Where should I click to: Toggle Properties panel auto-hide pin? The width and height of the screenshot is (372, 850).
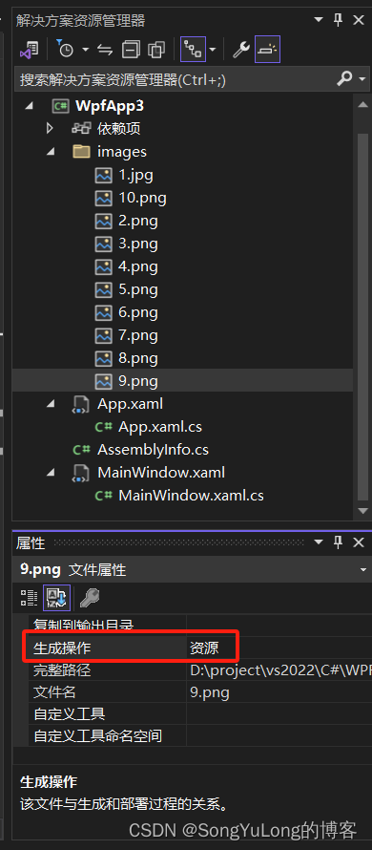[x=339, y=542]
